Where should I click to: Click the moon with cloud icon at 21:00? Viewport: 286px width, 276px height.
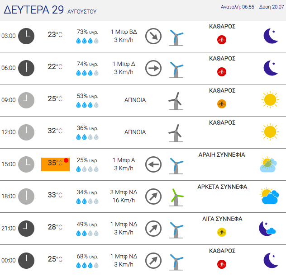267,228
